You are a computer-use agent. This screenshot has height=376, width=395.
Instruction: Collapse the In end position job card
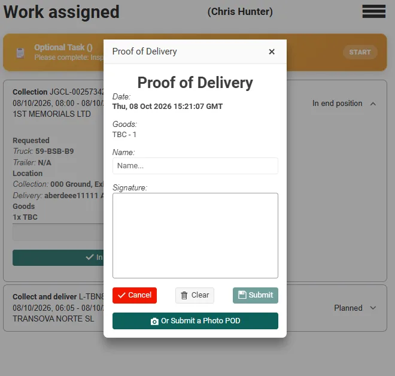[x=373, y=104]
